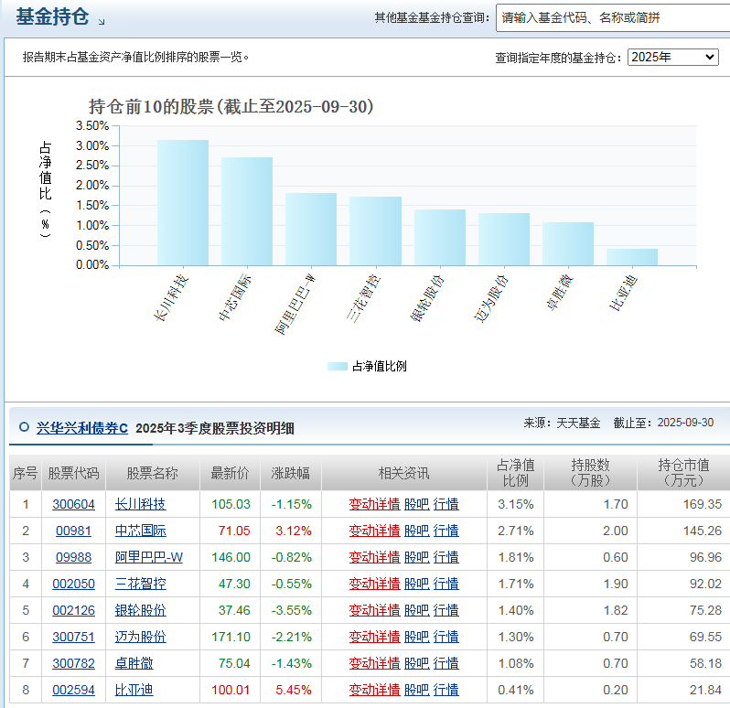Open 股吧 for 长川科技 row
This screenshot has width=730, height=708.
point(416,504)
